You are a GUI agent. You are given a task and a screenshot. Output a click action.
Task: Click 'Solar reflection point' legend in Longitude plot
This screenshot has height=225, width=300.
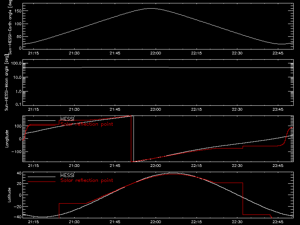[87, 124]
